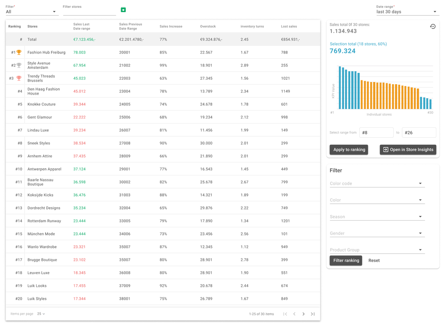Go to previous page of table

click(x=294, y=314)
